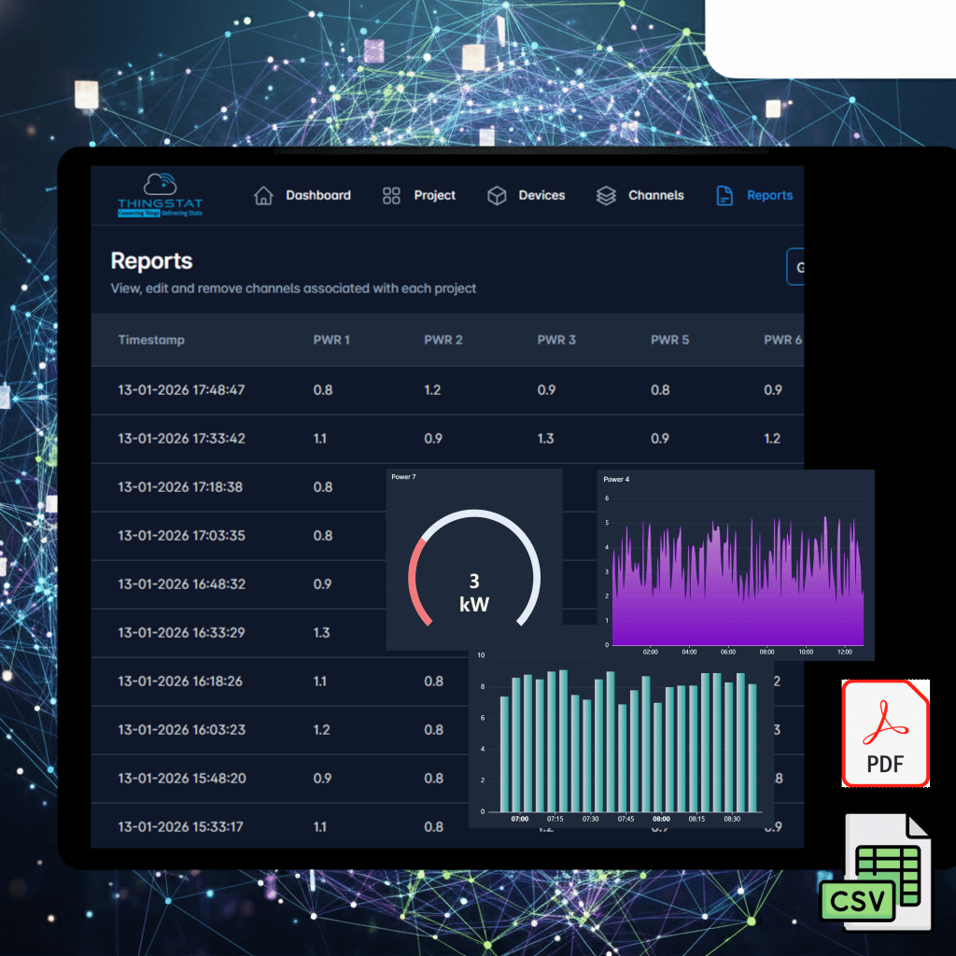The width and height of the screenshot is (956, 956).
Task: Click the Timestamp column header
Action: [x=151, y=340]
